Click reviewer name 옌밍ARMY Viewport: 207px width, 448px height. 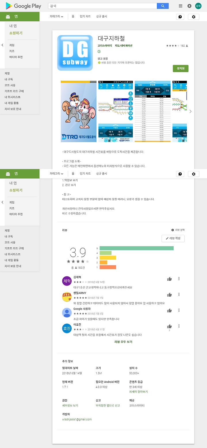coord(80,293)
